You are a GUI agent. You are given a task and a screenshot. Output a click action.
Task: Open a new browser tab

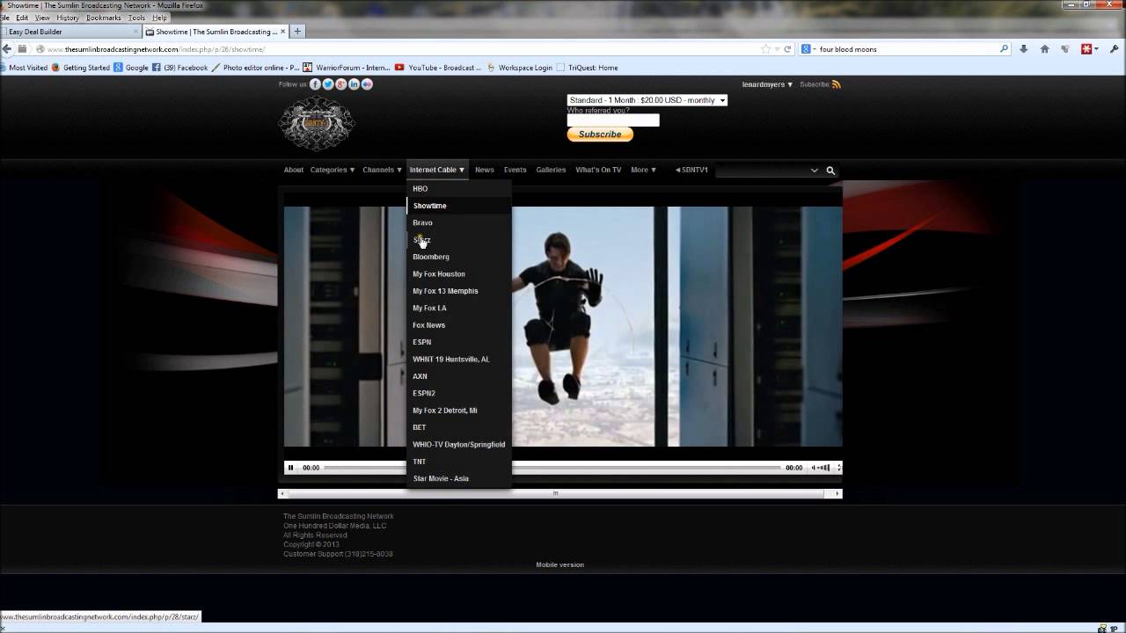(297, 32)
